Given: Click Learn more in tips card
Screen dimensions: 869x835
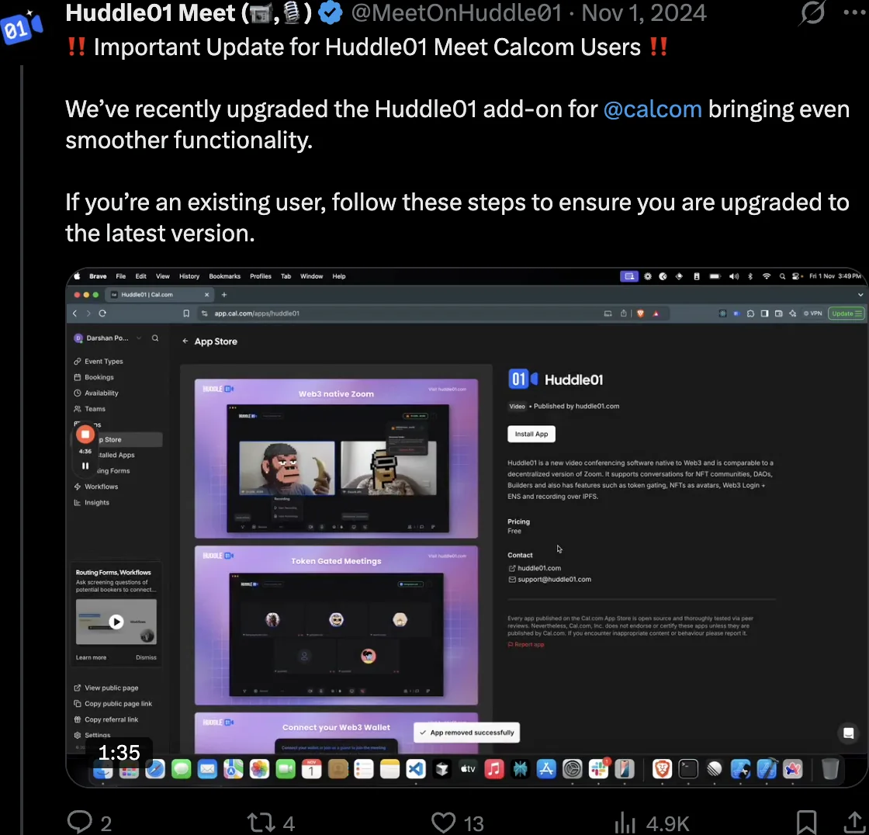Looking at the screenshot, I should (x=91, y=657).
